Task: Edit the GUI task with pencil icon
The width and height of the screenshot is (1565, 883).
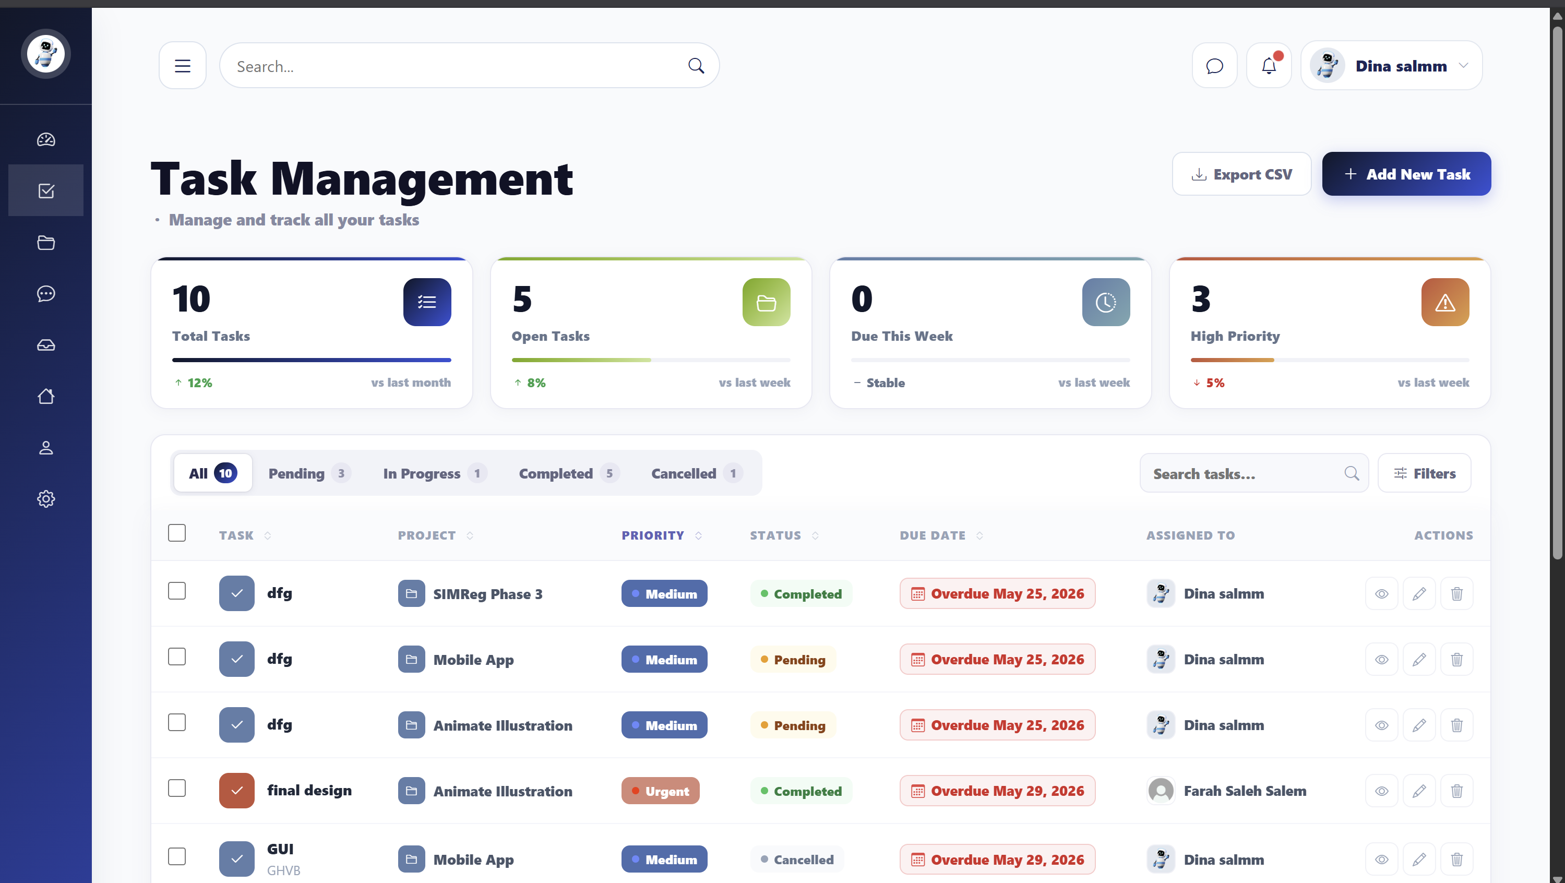Action: pyautogui.click(x=1419, y=860)
